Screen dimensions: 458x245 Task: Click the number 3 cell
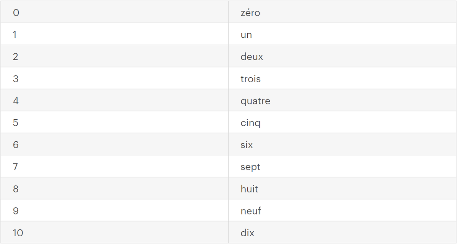(x=15, y=79)
